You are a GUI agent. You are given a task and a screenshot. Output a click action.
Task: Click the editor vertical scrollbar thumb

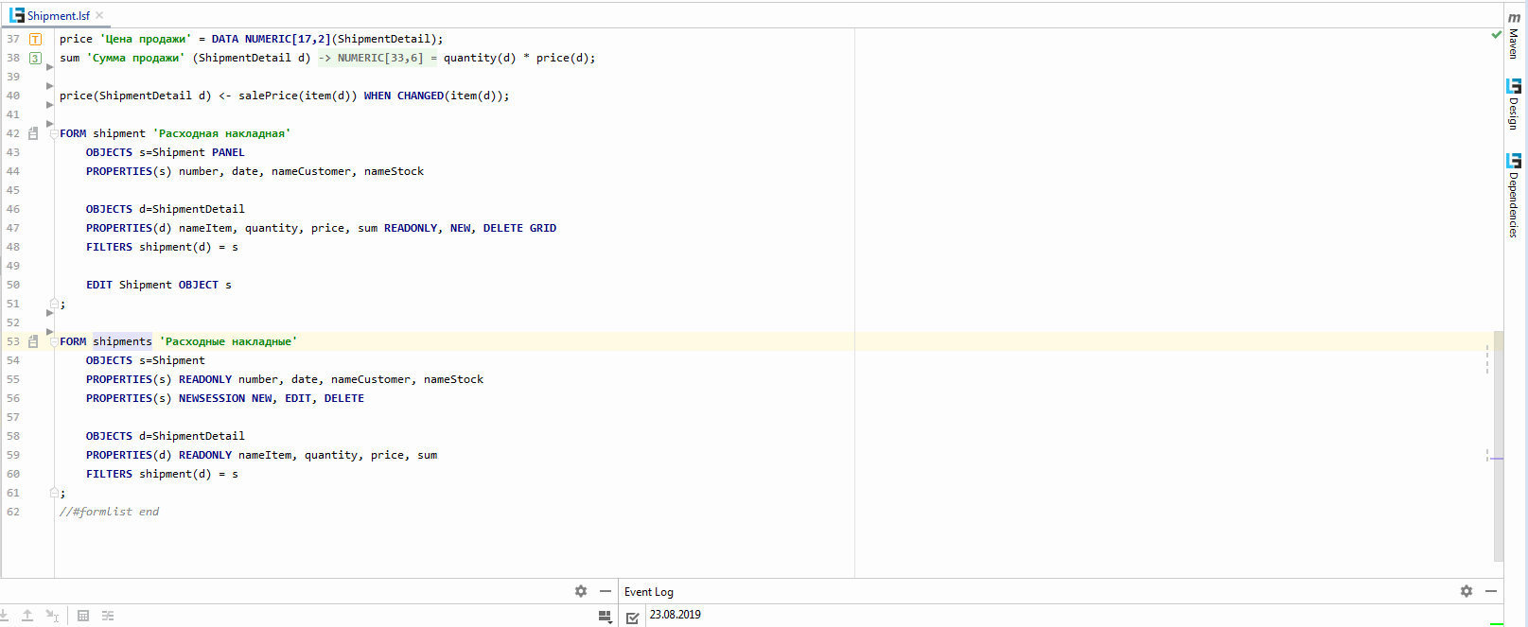pyautogui.click(x=1499, y=444)
